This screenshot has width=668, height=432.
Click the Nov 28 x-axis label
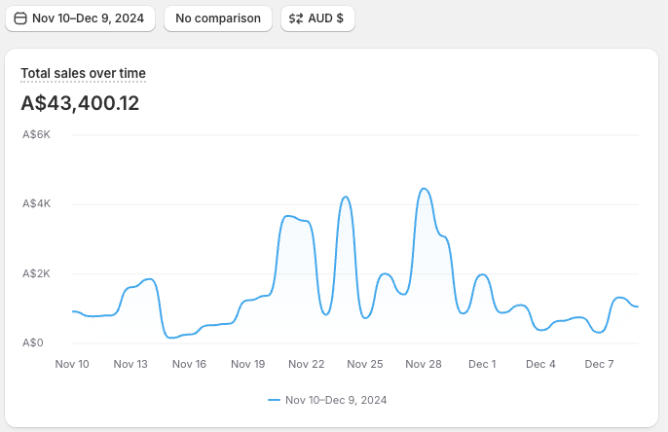(424, 364)
